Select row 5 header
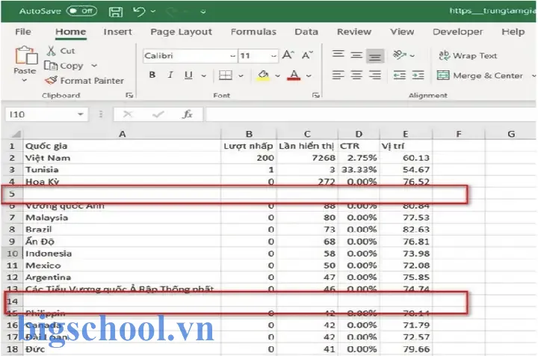The width and height of the screenshot is (538, 356). 12,194
